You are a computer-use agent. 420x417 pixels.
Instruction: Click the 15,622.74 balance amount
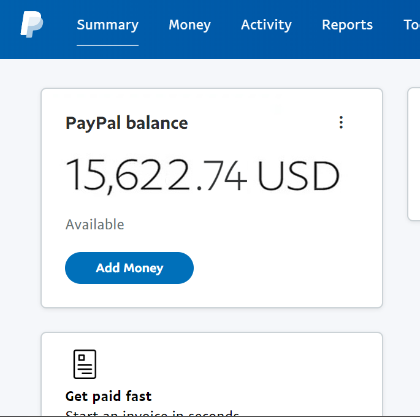tap(156, 176)
